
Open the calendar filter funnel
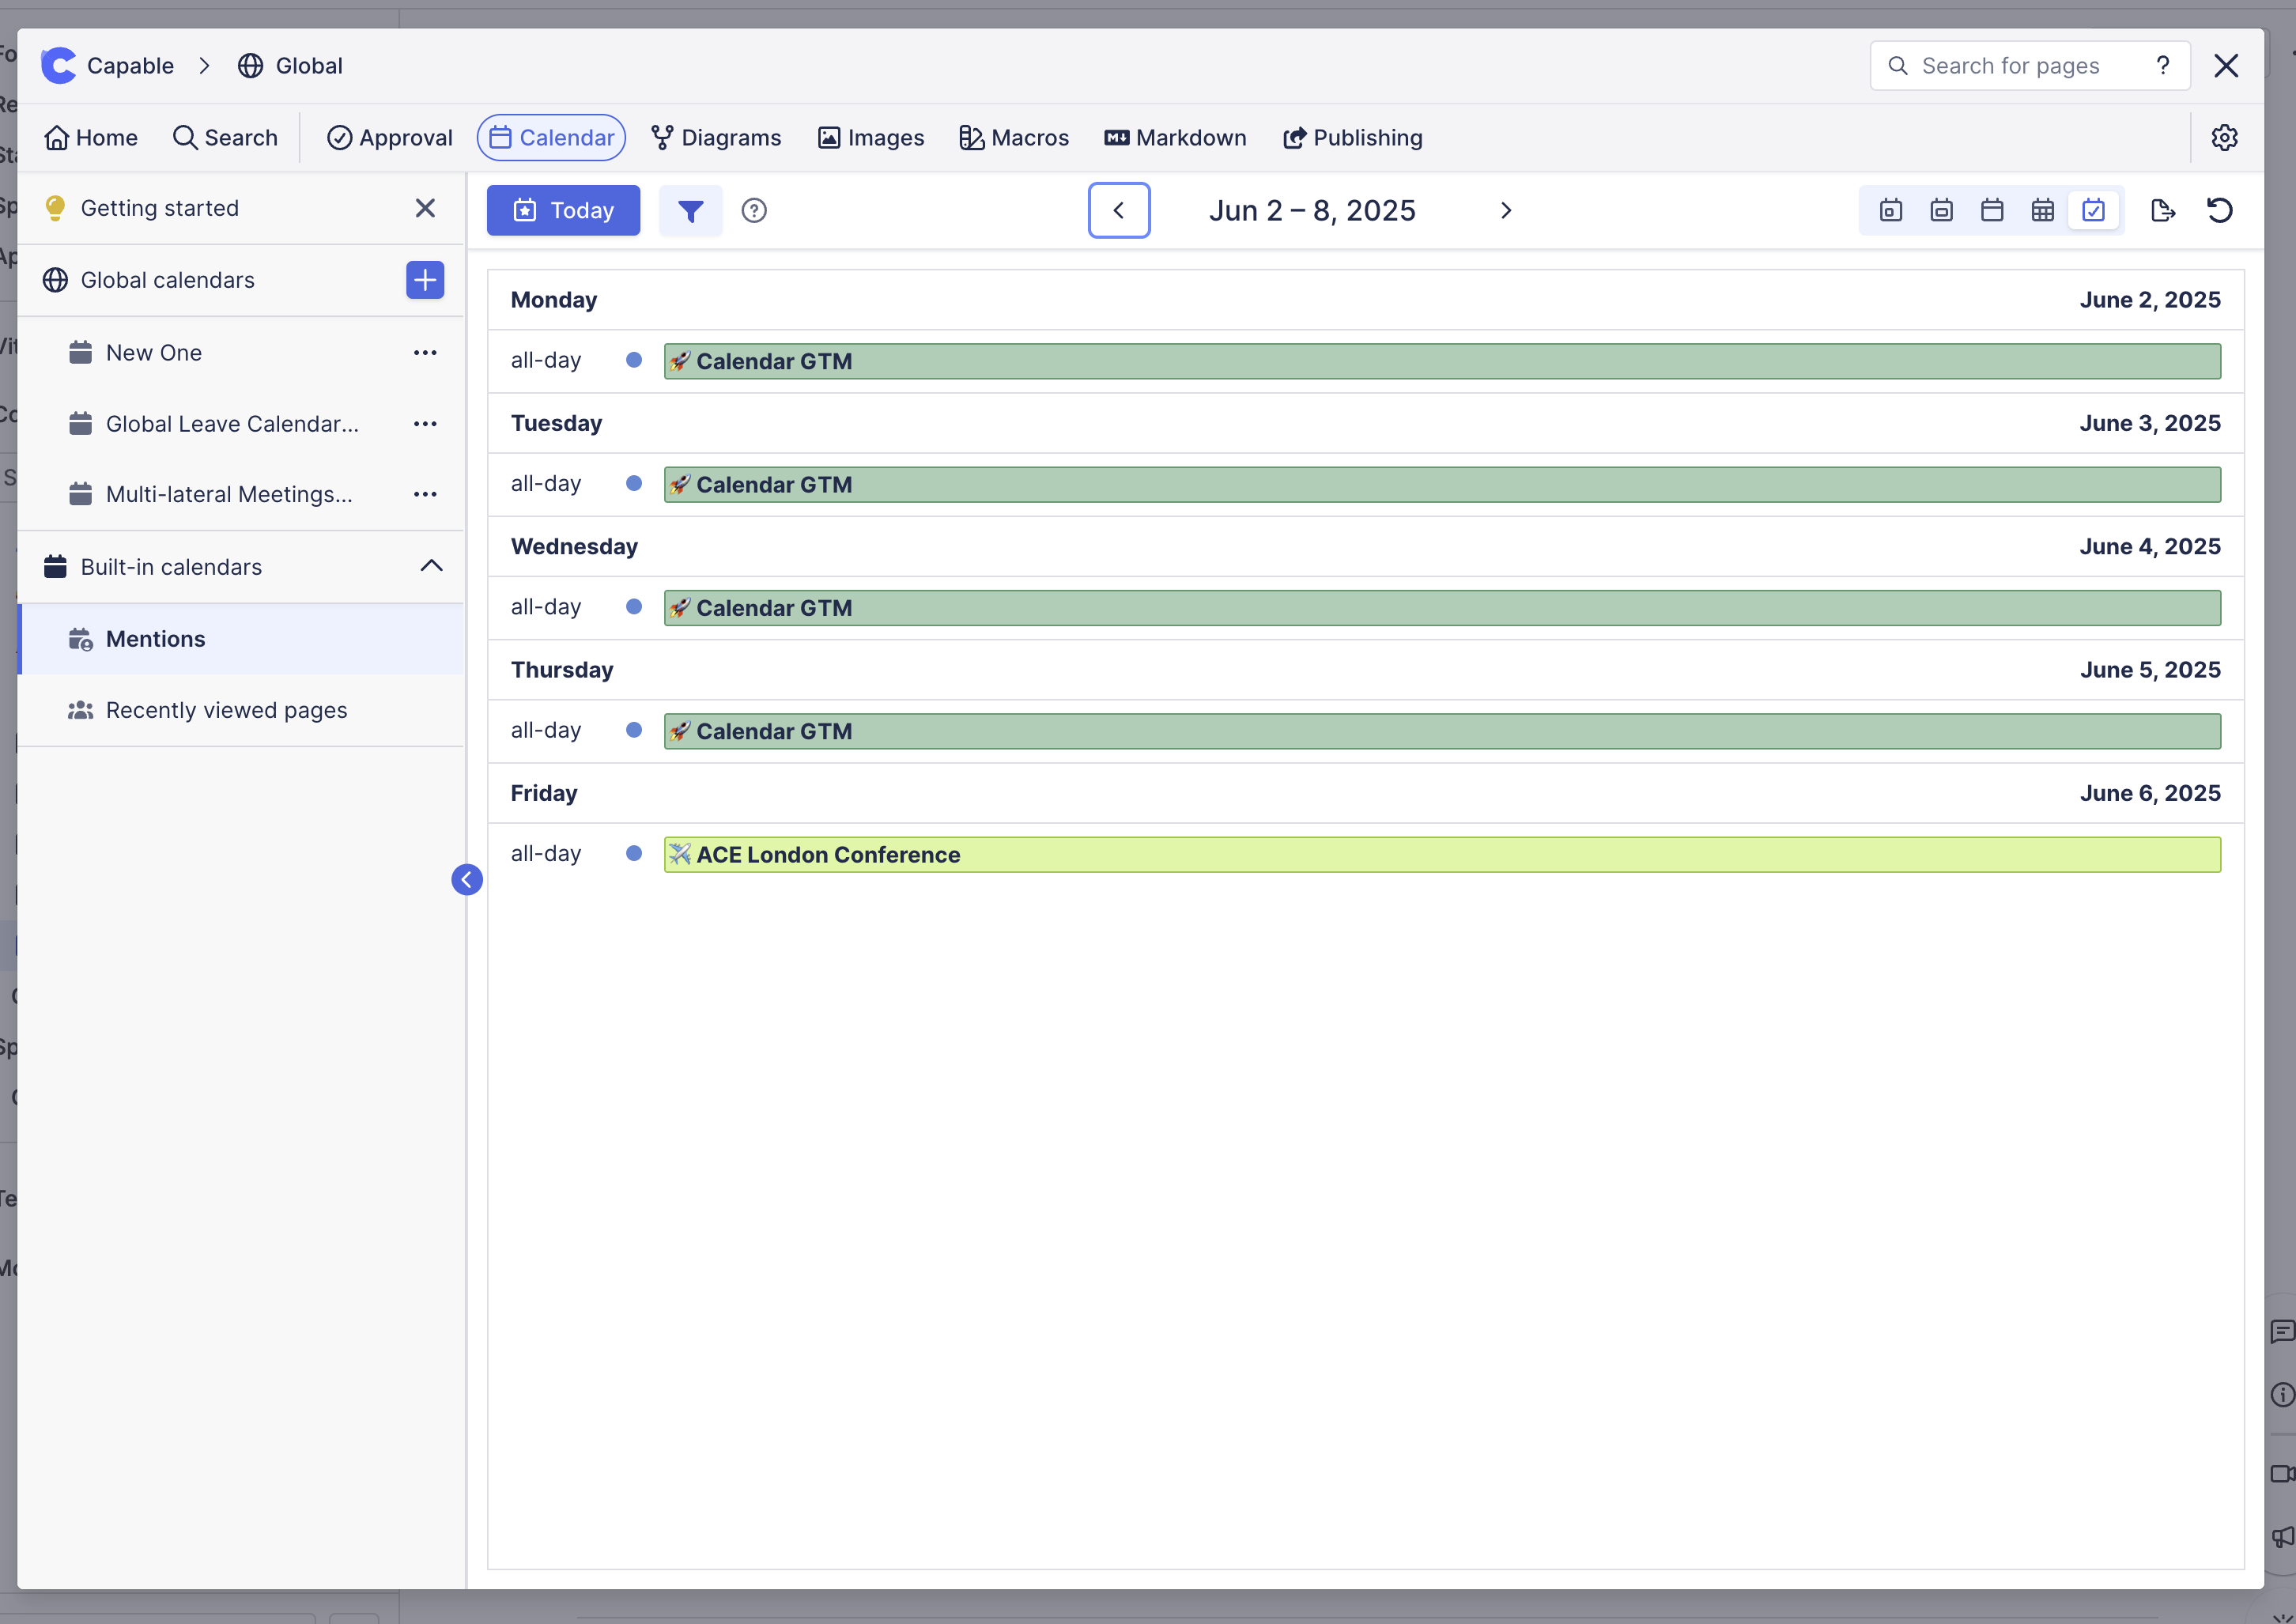click(x=690, y=210)
